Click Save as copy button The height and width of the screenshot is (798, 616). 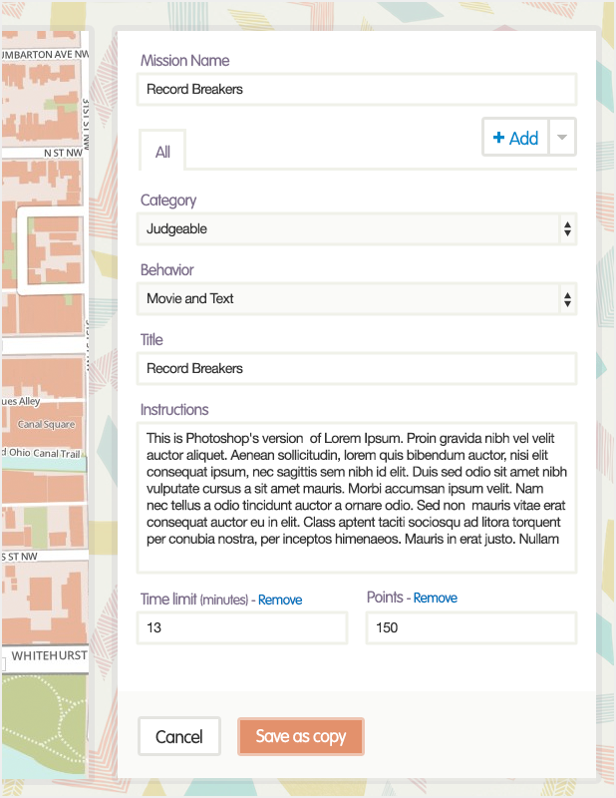click(301, 737)
